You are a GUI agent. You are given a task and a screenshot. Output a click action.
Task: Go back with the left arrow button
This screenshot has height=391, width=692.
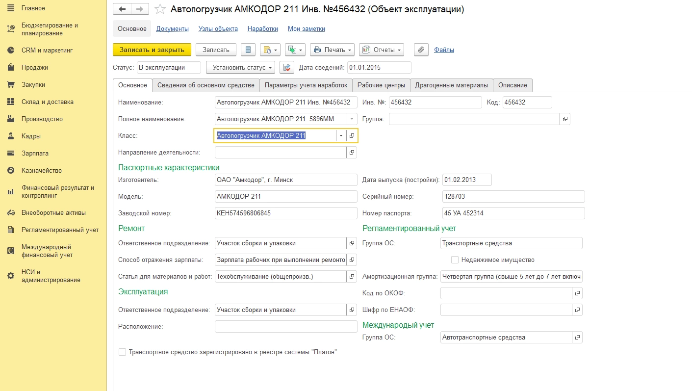pos(122,9)
